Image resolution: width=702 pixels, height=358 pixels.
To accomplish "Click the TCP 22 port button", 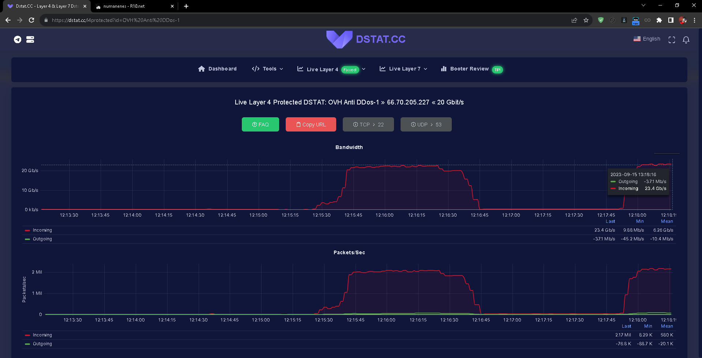I will [368, 124].
